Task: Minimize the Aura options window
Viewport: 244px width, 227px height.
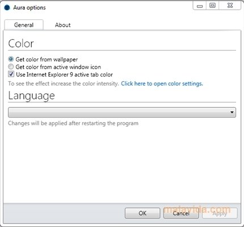Action: [200, 6]
